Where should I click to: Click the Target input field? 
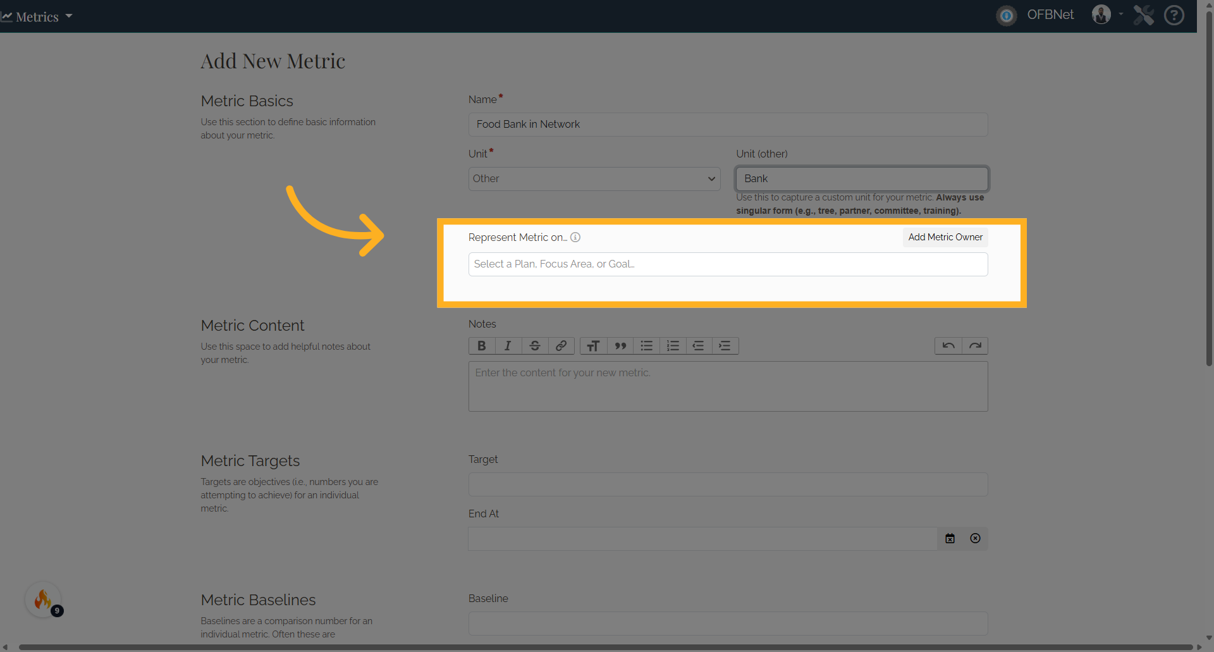coord(728,484)
